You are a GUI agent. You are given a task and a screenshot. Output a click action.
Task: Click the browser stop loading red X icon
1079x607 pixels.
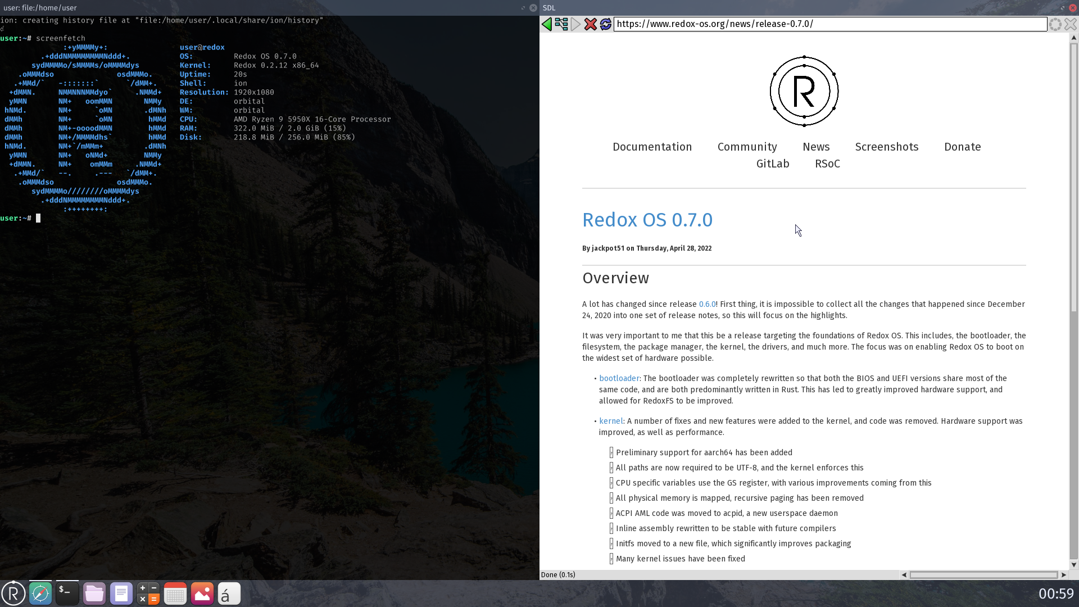point(590,24)
